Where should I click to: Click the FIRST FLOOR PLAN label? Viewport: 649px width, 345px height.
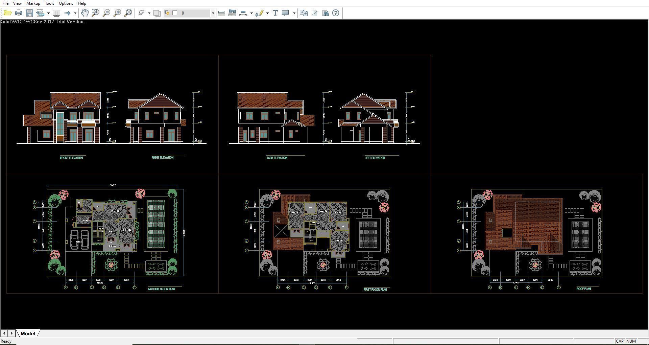375,290
